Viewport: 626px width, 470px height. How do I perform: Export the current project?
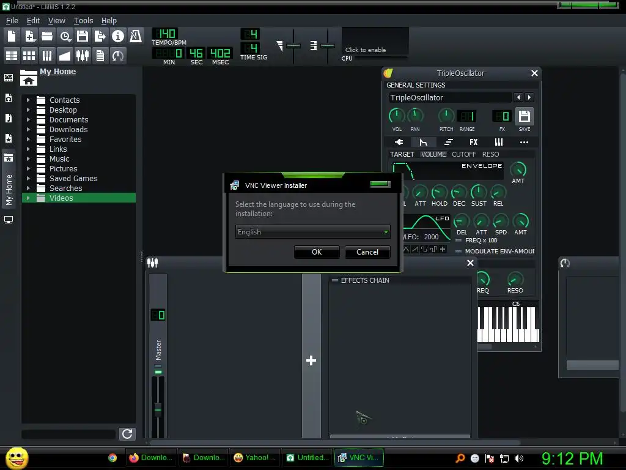(x=100, y=36)
